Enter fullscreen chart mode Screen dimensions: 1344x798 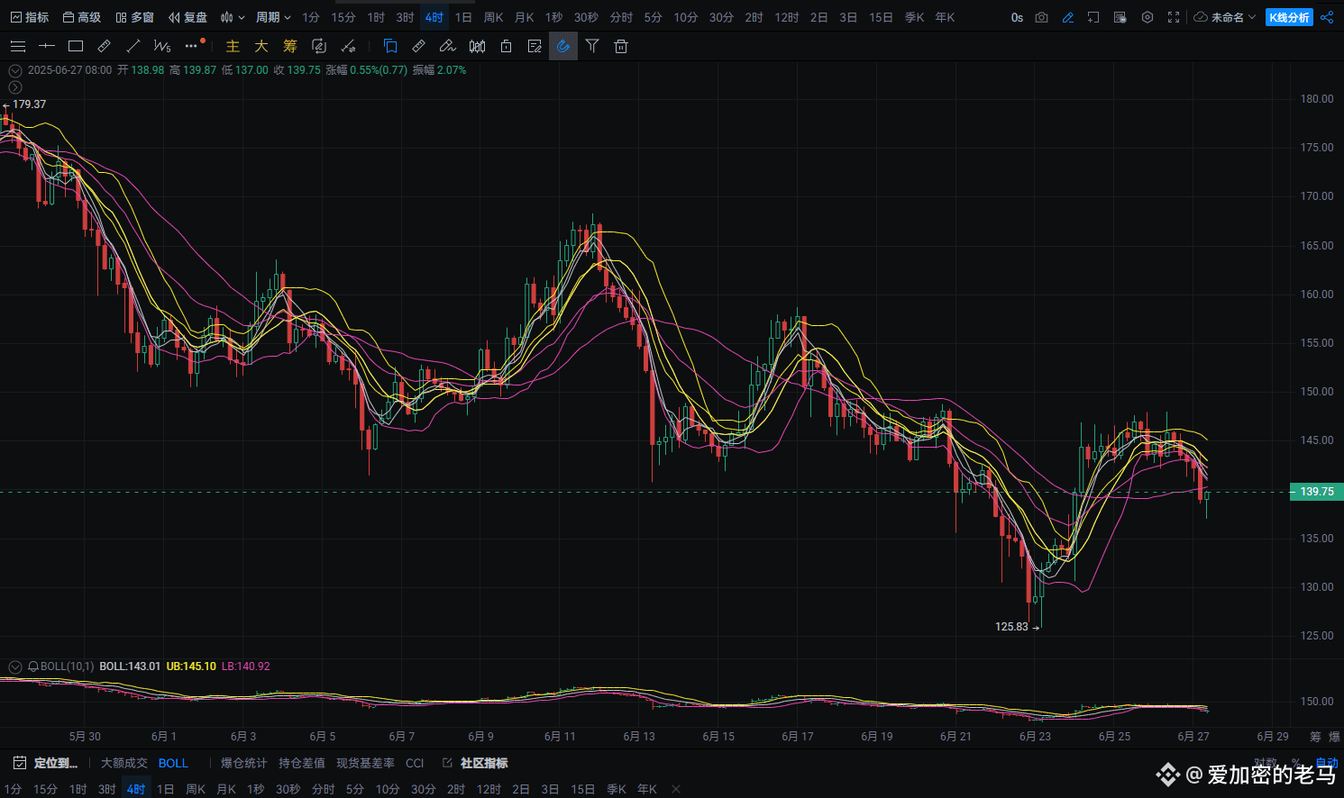click(x=1174, y=17)
